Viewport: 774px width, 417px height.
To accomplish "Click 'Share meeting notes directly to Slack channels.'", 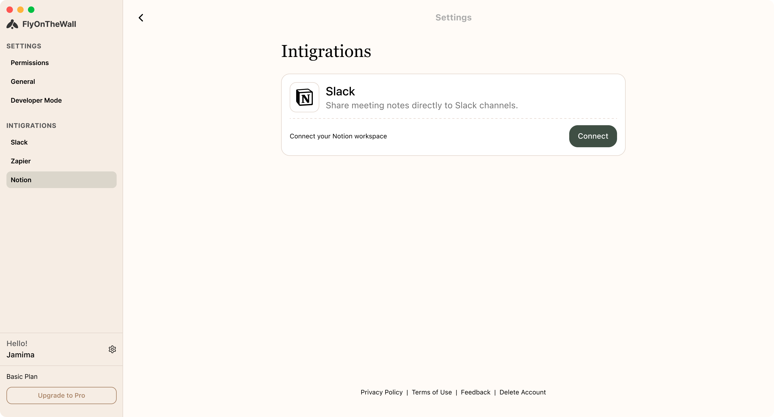I will pos(422,105).
